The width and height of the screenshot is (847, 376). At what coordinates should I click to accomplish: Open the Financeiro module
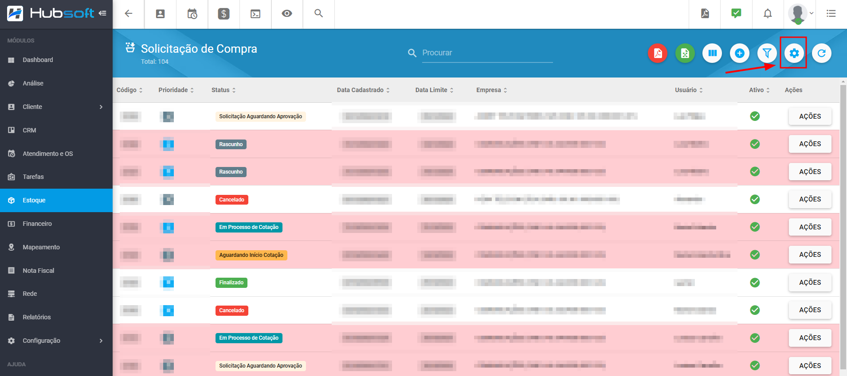tap(56, 224)
